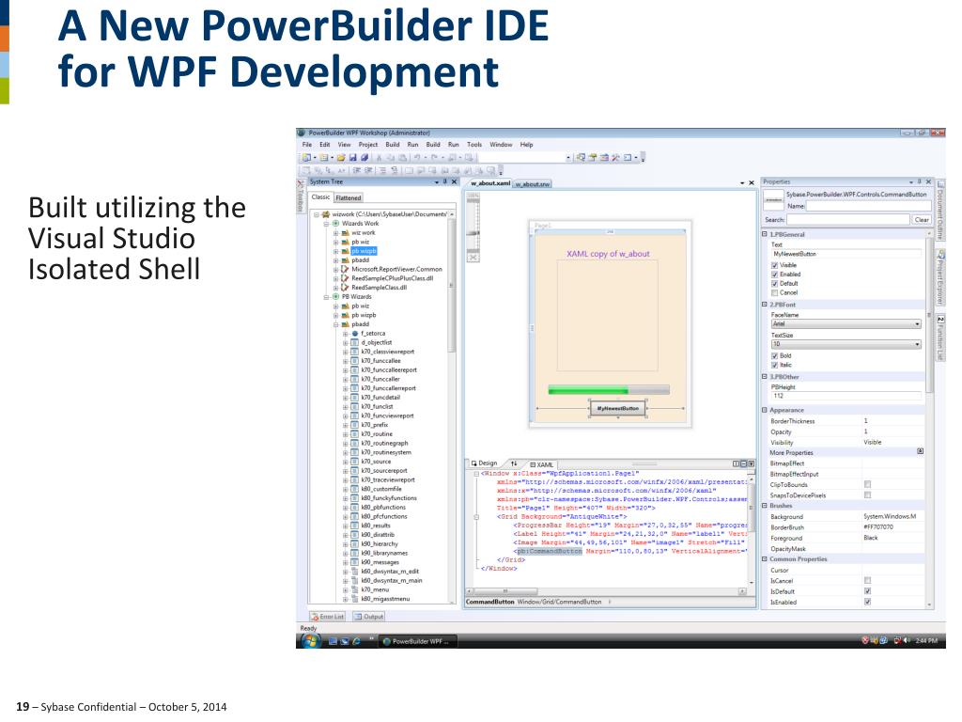Click the Search input field in Properties

pos(848,220)
